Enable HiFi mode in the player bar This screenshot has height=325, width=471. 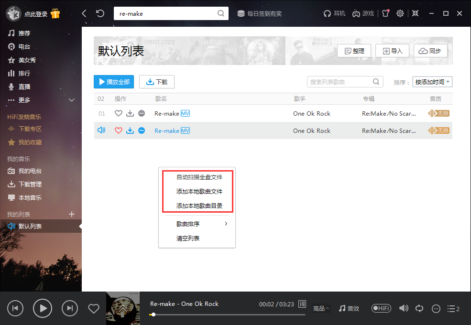tap(381, 308)
